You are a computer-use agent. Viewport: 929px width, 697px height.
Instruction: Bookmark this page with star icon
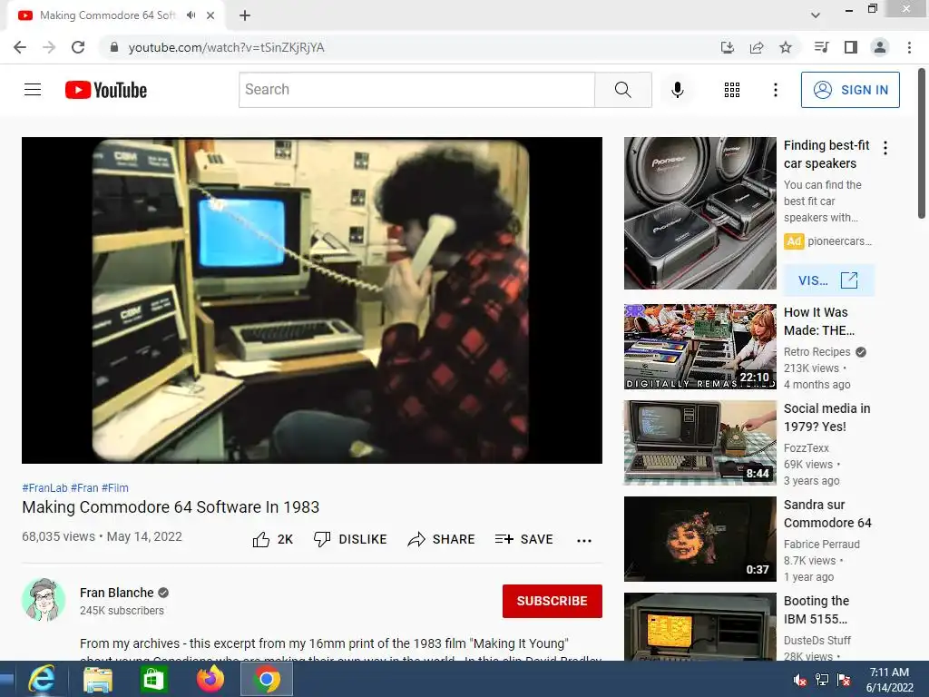click(x=786, y=47)
